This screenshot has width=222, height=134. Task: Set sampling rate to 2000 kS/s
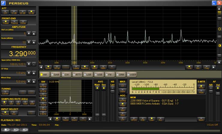[32, 103]
